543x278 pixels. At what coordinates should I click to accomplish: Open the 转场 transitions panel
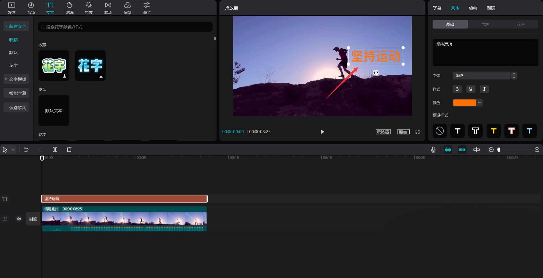pos(108,8)
